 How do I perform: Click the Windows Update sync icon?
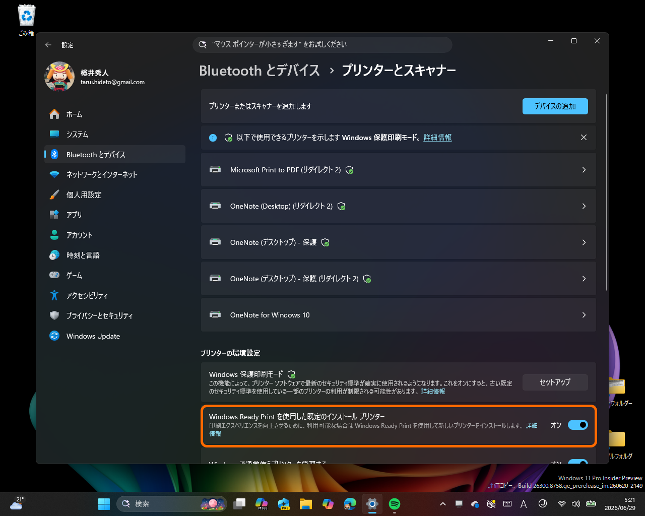coord(54,336)
